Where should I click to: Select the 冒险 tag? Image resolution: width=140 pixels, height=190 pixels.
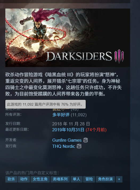point(89,179)
